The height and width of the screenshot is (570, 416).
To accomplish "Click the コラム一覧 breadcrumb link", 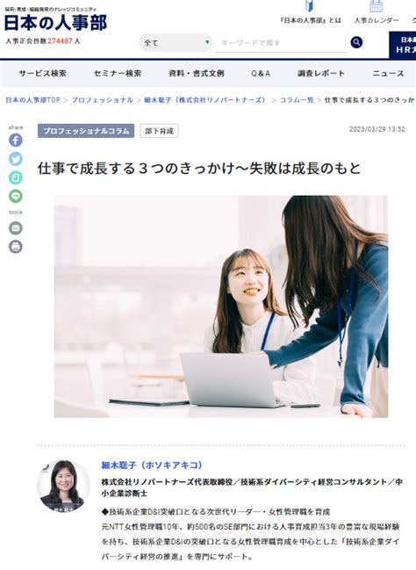I will coord(297,100).
